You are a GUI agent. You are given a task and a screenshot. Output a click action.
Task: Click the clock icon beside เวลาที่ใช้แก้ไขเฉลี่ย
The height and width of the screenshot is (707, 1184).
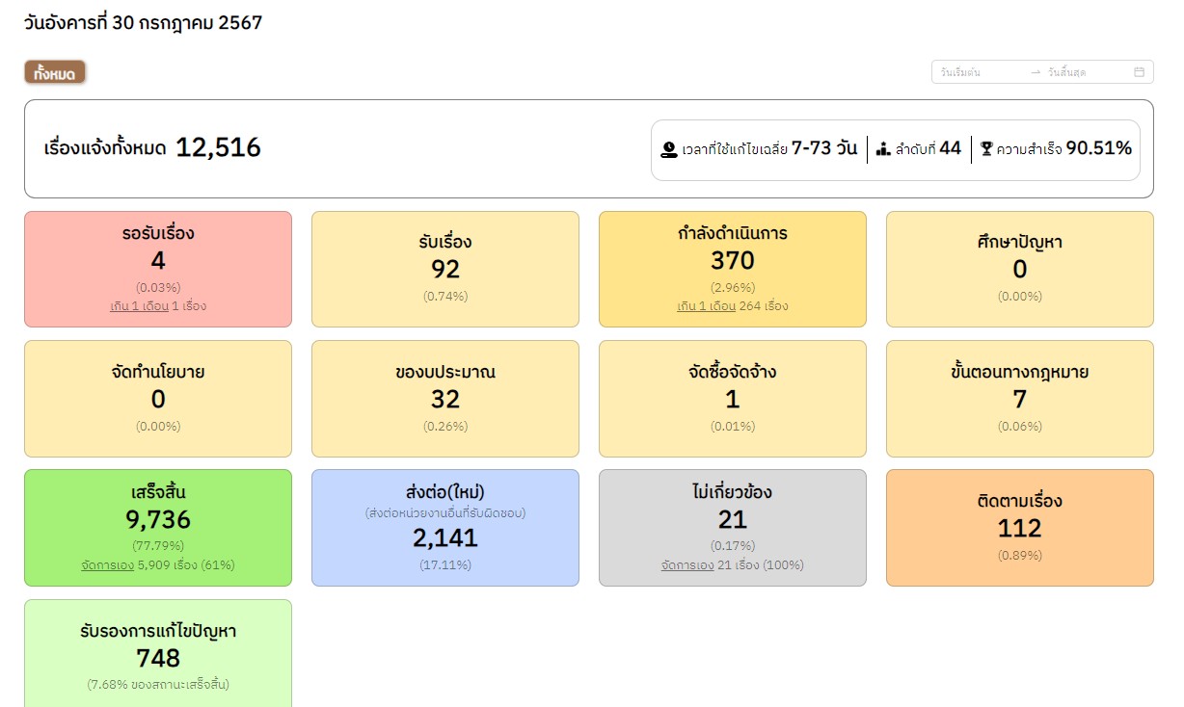(669, 149)
